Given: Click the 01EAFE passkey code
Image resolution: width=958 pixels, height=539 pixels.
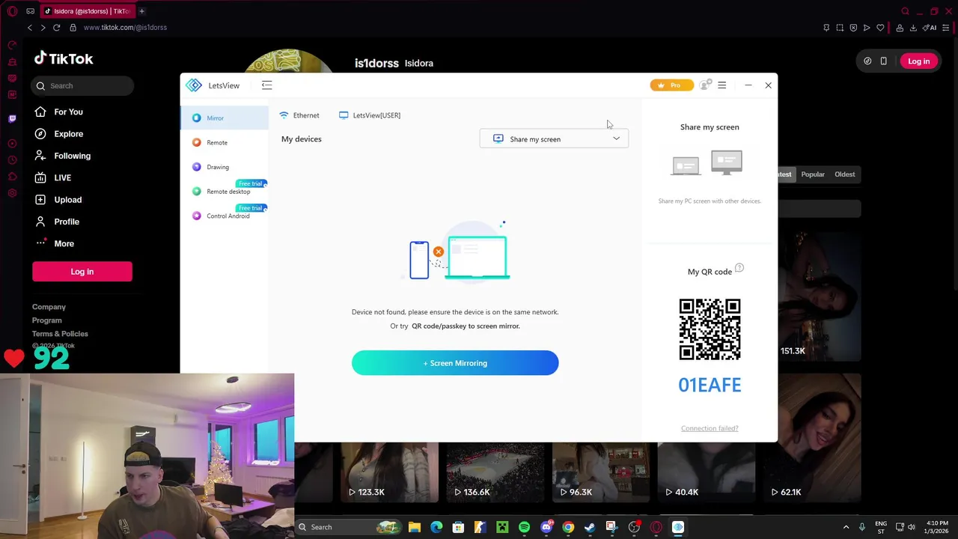Looking at the screenshot, I should pyautogui.click(x=710, y=385).
